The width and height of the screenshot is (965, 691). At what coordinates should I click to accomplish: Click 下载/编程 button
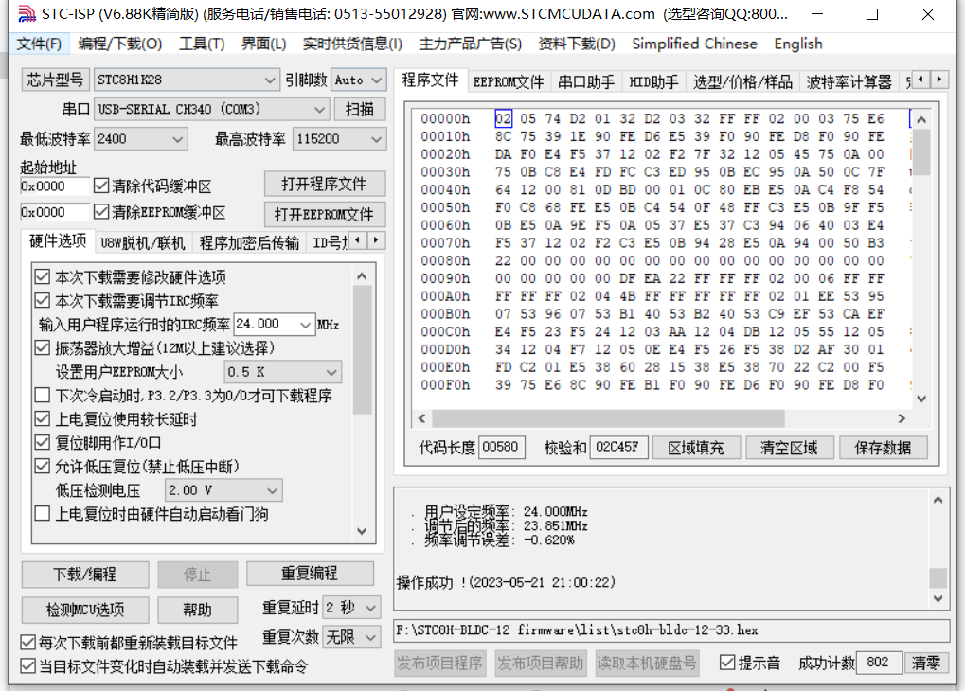85,574
